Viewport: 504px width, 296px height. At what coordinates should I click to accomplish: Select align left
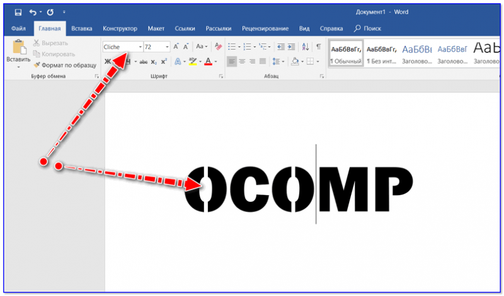(232, 61)
